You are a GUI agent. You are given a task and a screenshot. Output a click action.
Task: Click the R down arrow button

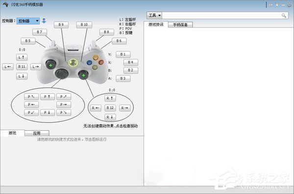(x=110, y=117)
